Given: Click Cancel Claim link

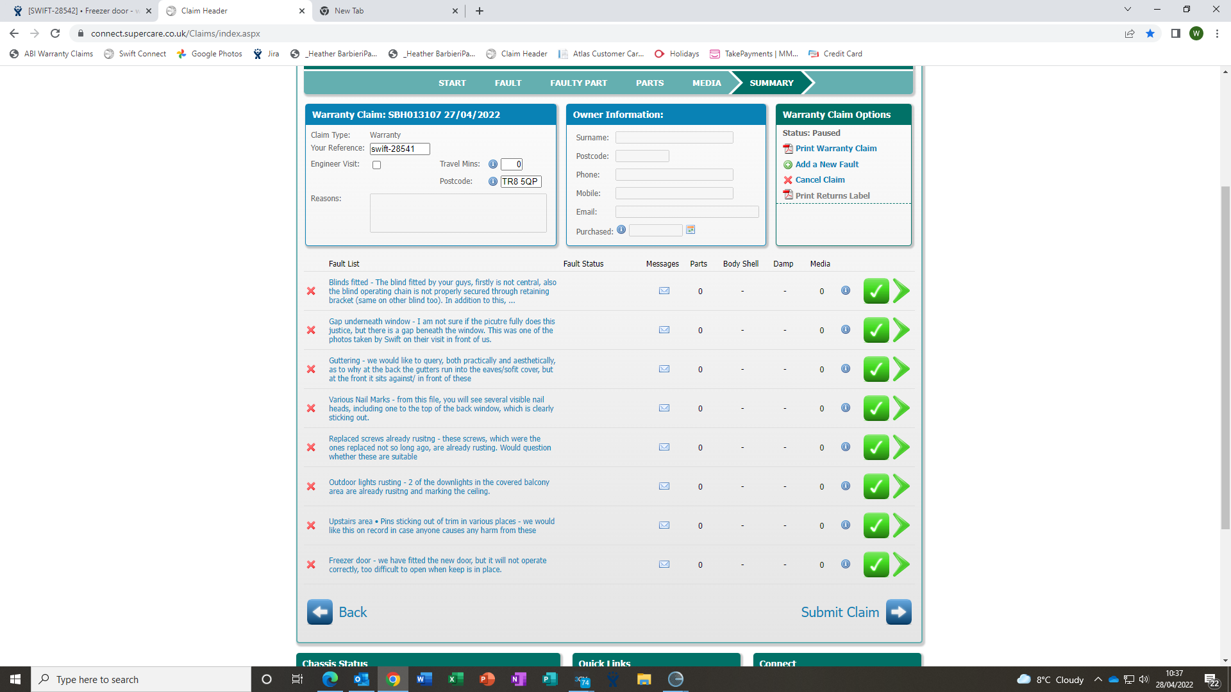Looking at the screenshot, I should [819, 180].
